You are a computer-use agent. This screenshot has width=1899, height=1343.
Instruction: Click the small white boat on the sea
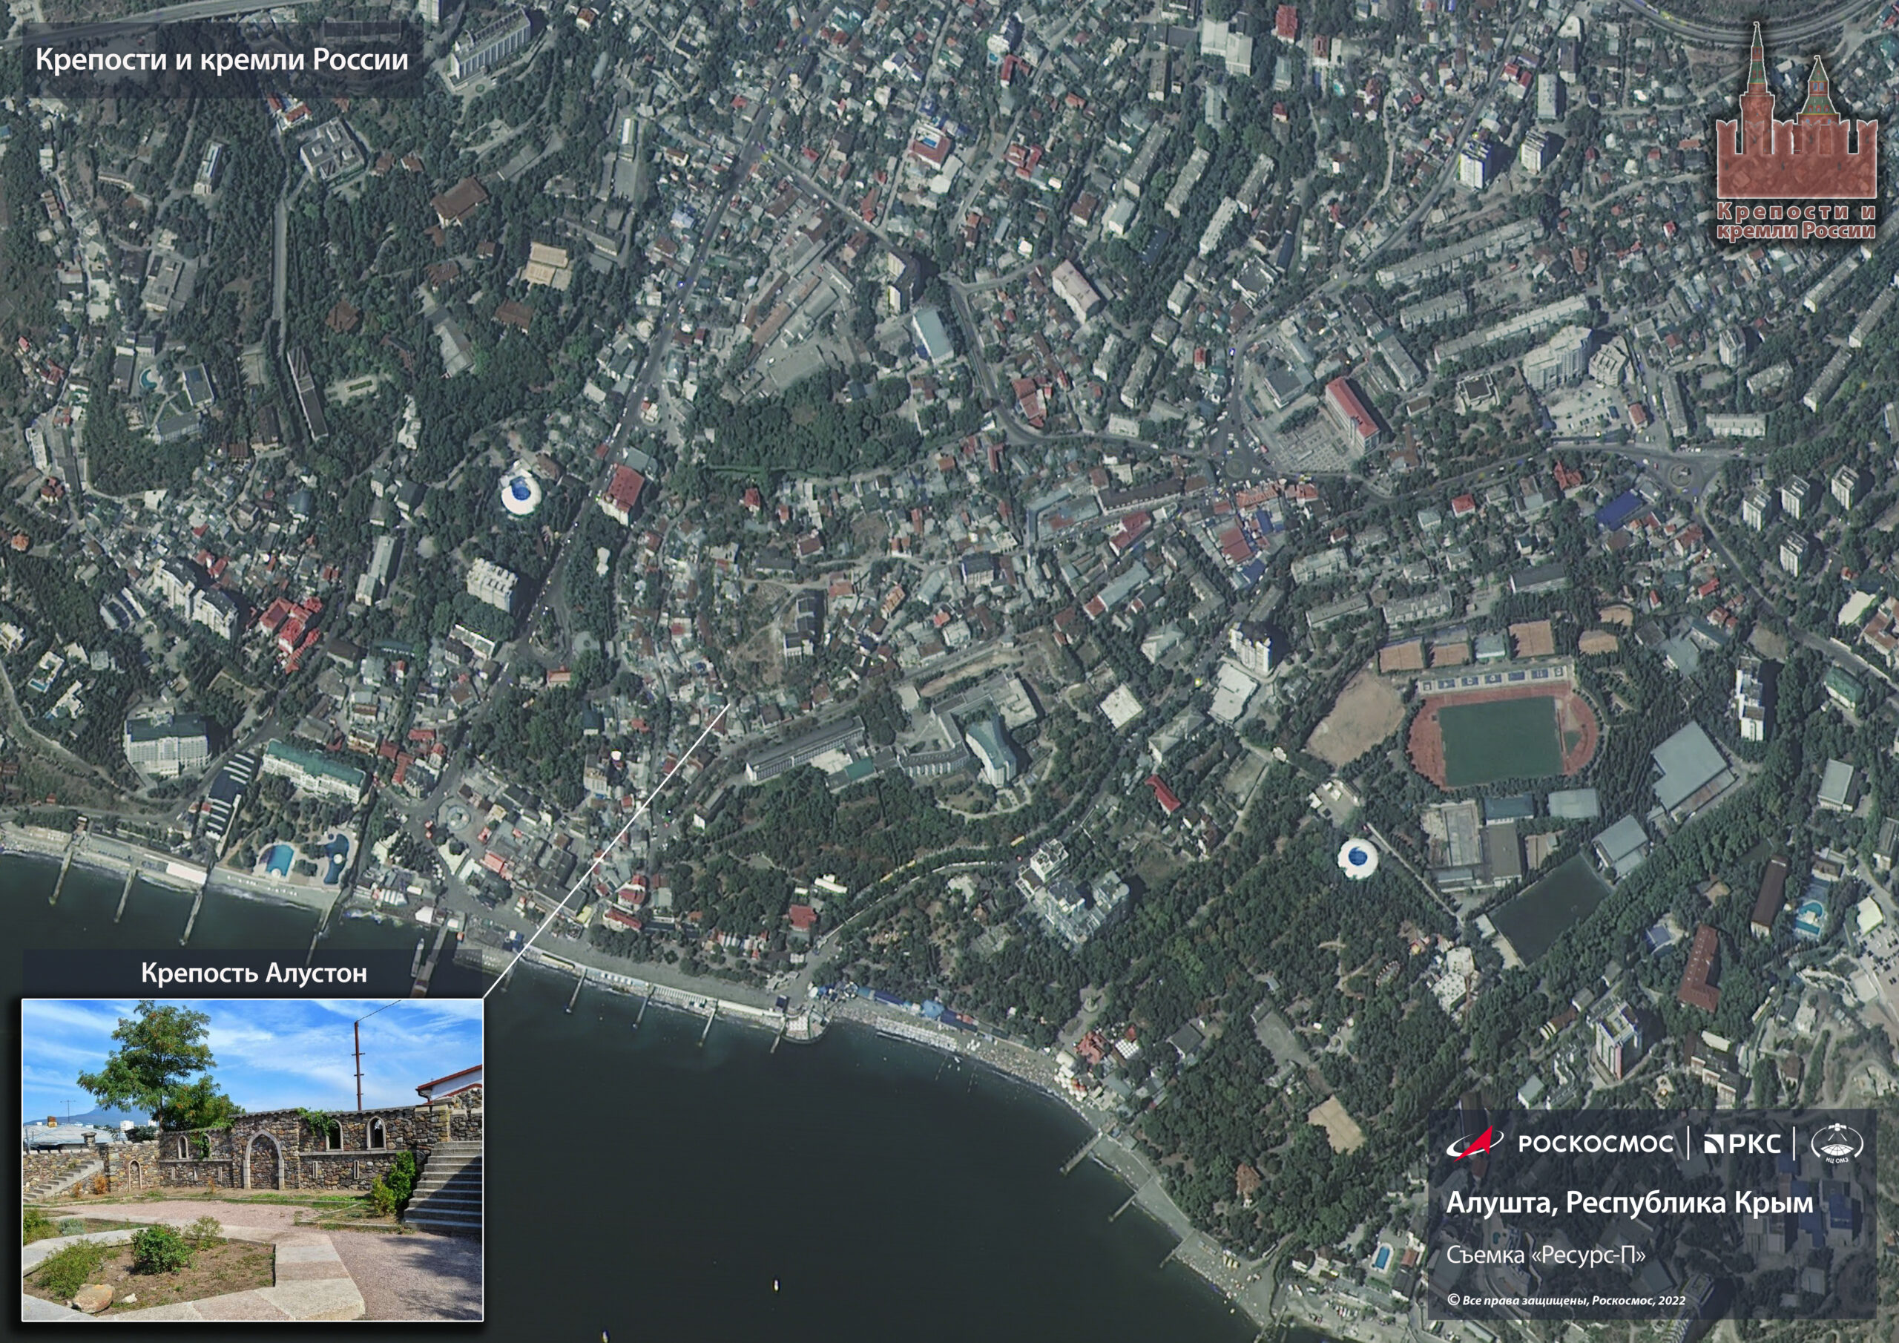pyautogui.click(x=776, y=1285)
